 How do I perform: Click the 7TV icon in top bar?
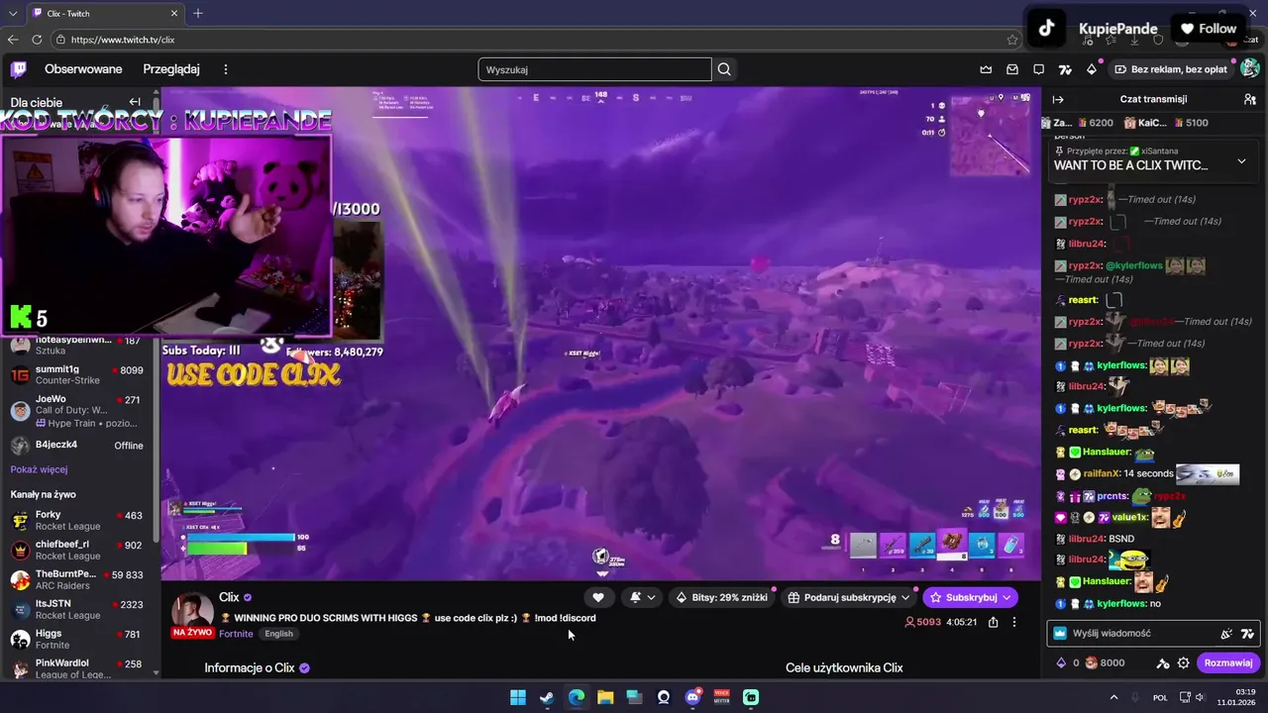tap(1065, 69)
